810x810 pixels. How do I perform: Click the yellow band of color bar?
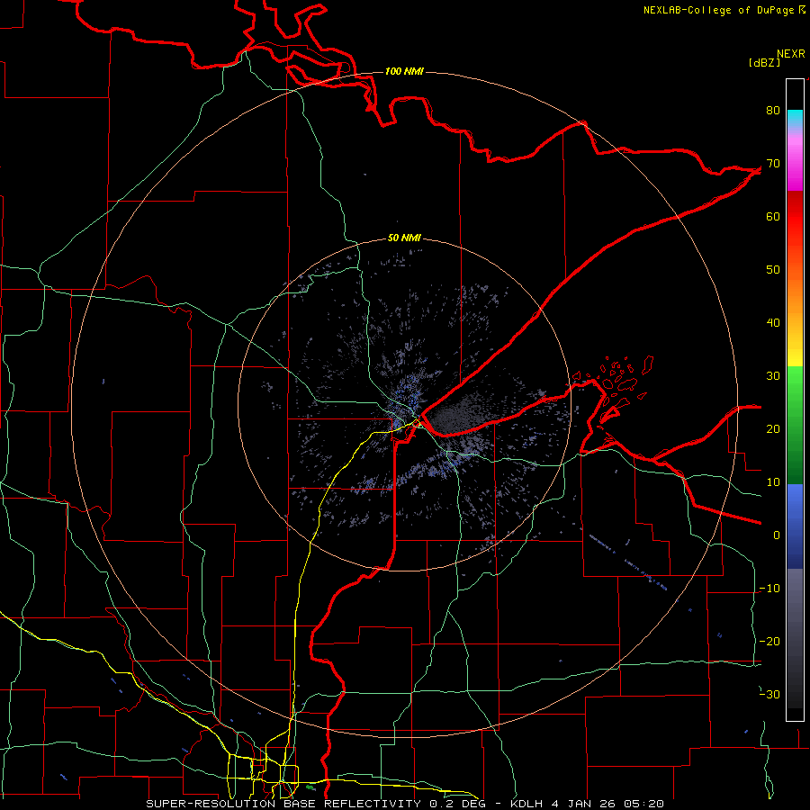[795, 351]
